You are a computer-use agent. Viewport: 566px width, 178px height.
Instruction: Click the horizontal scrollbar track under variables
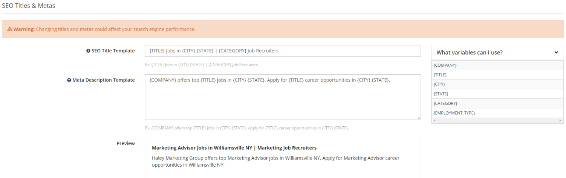click(x=497, y=121)
